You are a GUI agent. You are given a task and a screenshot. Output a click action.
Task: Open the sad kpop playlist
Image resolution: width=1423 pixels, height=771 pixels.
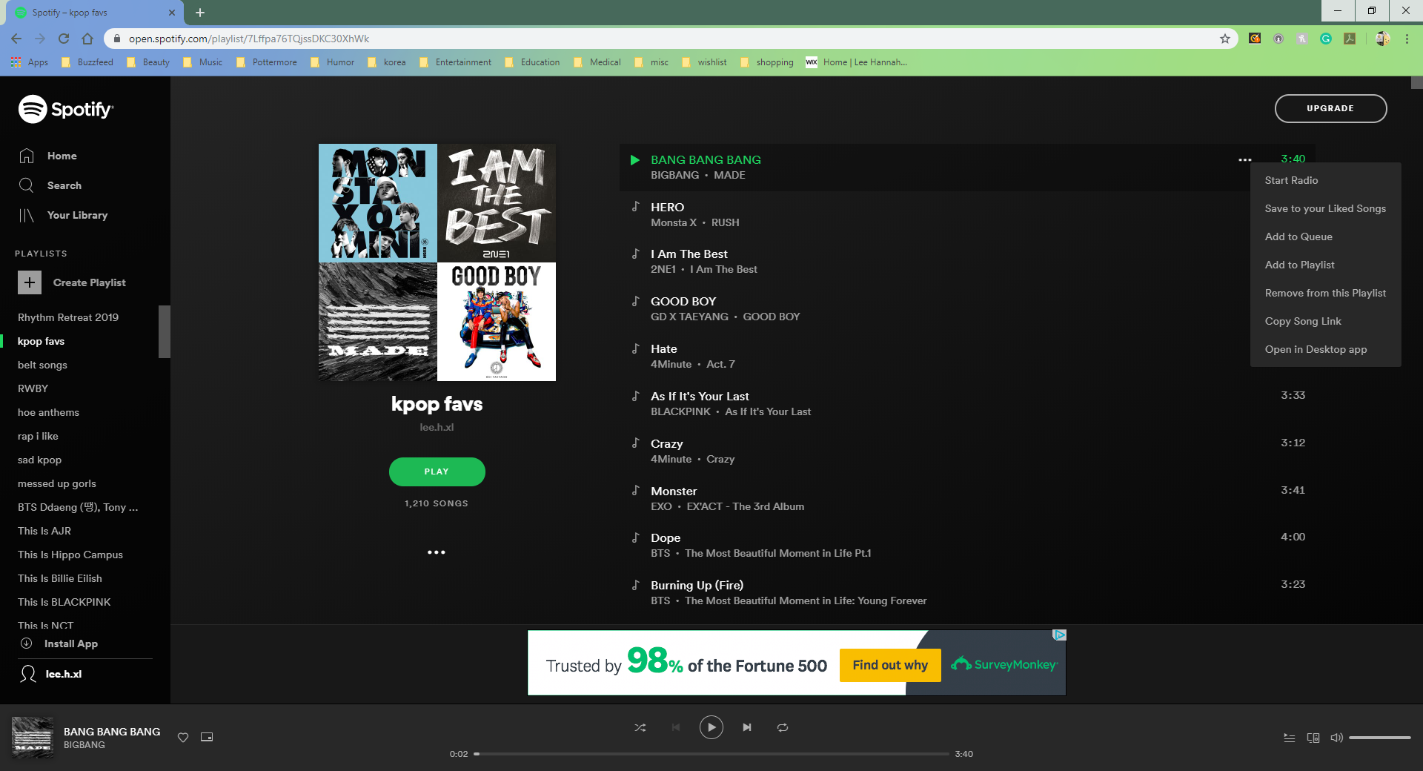click(39, 460)
